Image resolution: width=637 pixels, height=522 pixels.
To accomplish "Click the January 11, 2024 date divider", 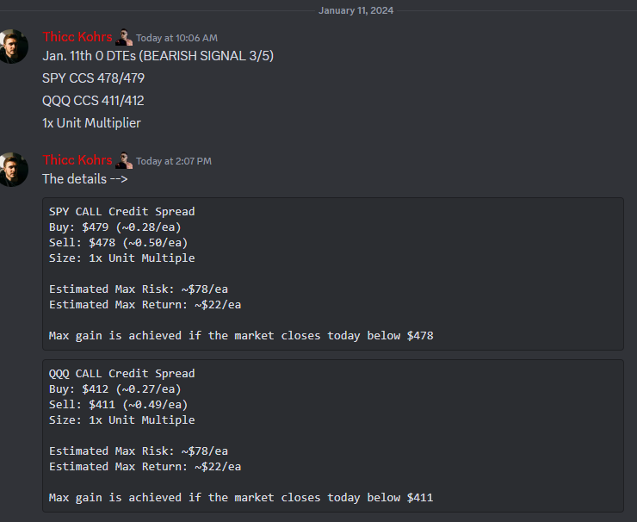I will click(x=356, y=10).
